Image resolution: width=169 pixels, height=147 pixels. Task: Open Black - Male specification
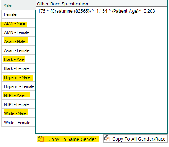18,59
